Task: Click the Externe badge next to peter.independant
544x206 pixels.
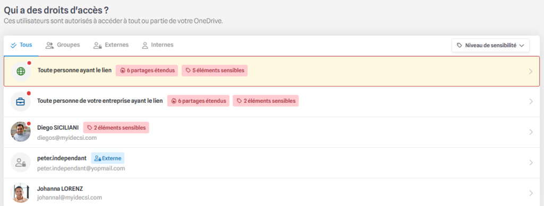Action: 107,158
